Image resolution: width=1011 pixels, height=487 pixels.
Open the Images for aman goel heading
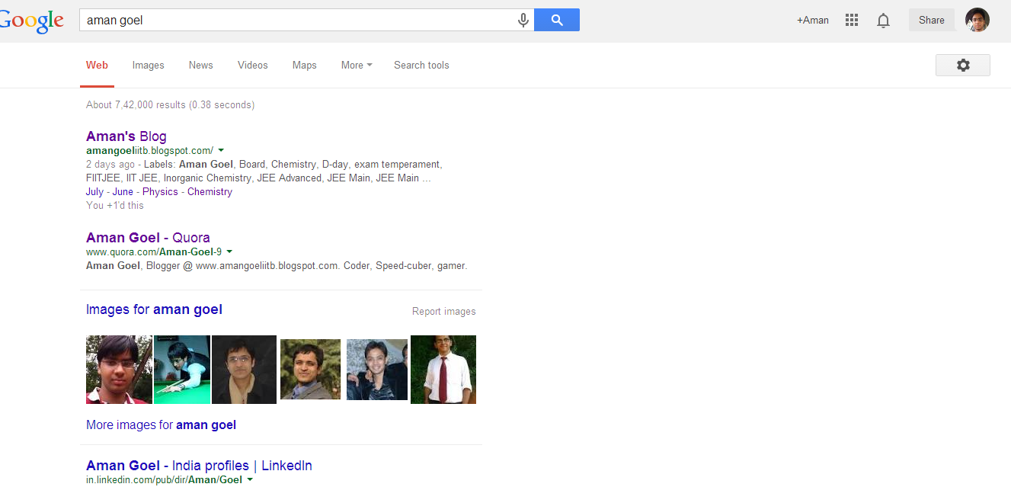pos(154,309)
